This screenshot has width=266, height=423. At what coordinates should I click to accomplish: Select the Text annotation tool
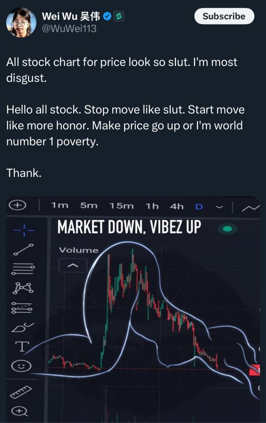pyautogui.click(x=20, y=347)
